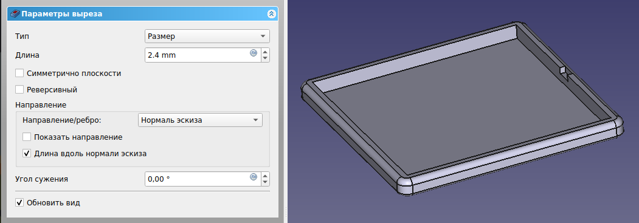Decrease the Угол сужения with the down arrow
This screenshot has height=223, width=639.
[x=265, y=182]
